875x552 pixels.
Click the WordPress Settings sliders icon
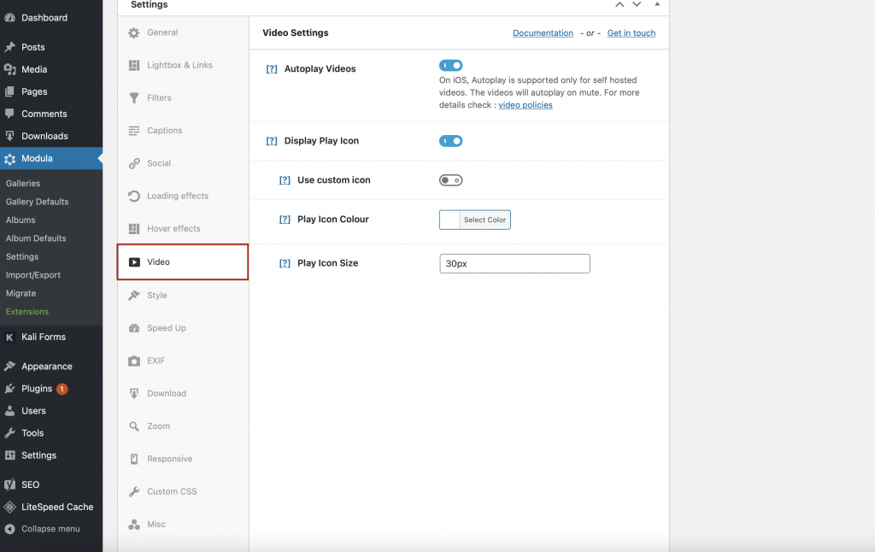(x=9, y=455)
